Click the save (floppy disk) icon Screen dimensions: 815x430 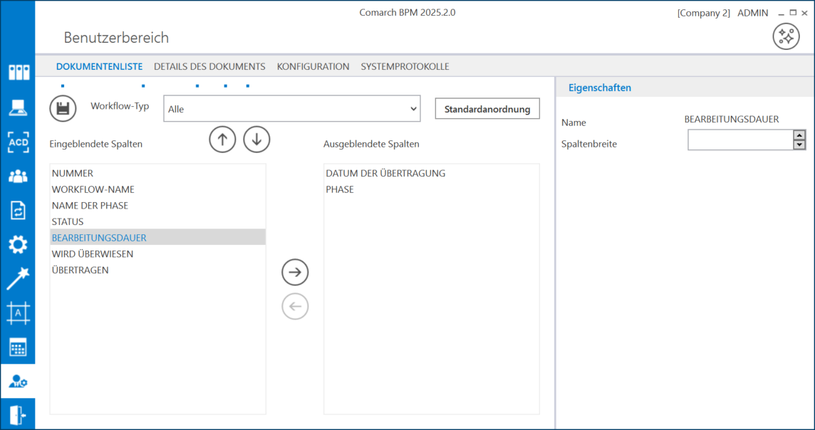click(63, 109)
